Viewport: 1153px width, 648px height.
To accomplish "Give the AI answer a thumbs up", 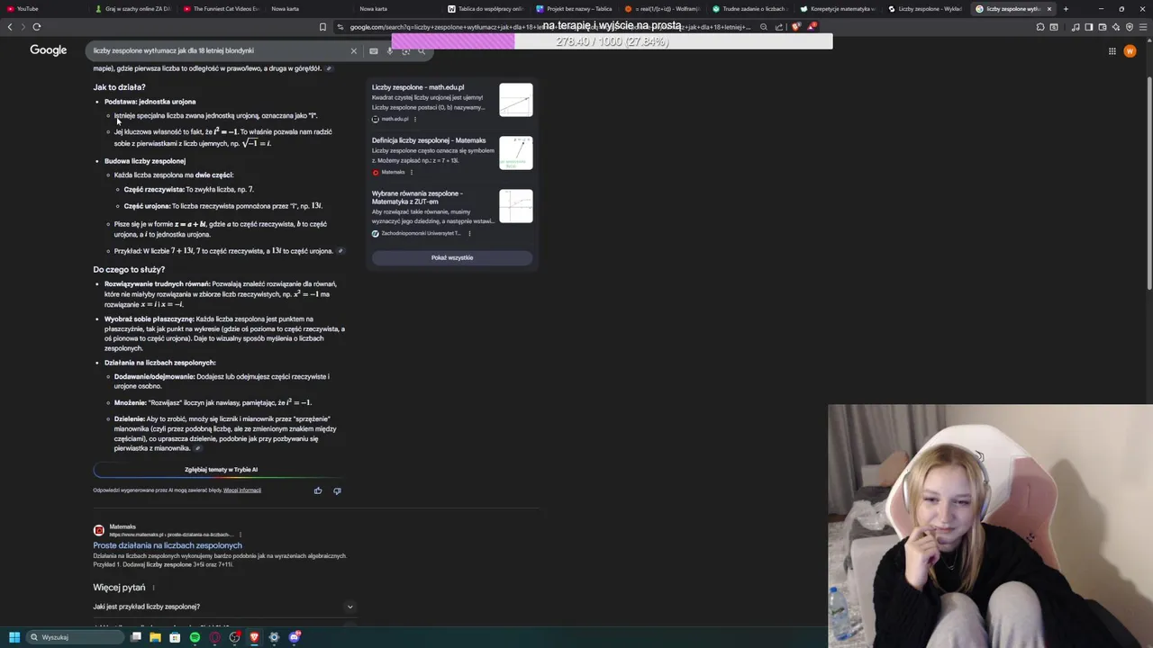I will pyautogui.click(x=318, y=490).
